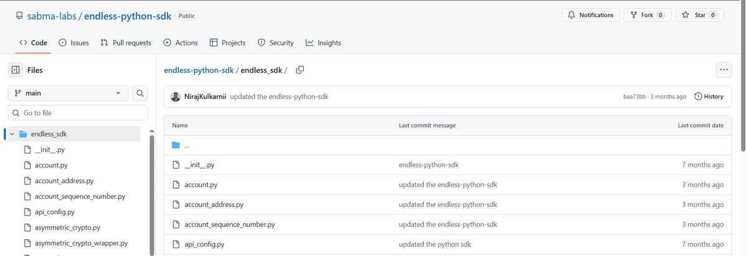The image size is (747, 256).
Task: Click file icon beside api_config.py in table
Action: pyautogui.click(x=176, y=244)
